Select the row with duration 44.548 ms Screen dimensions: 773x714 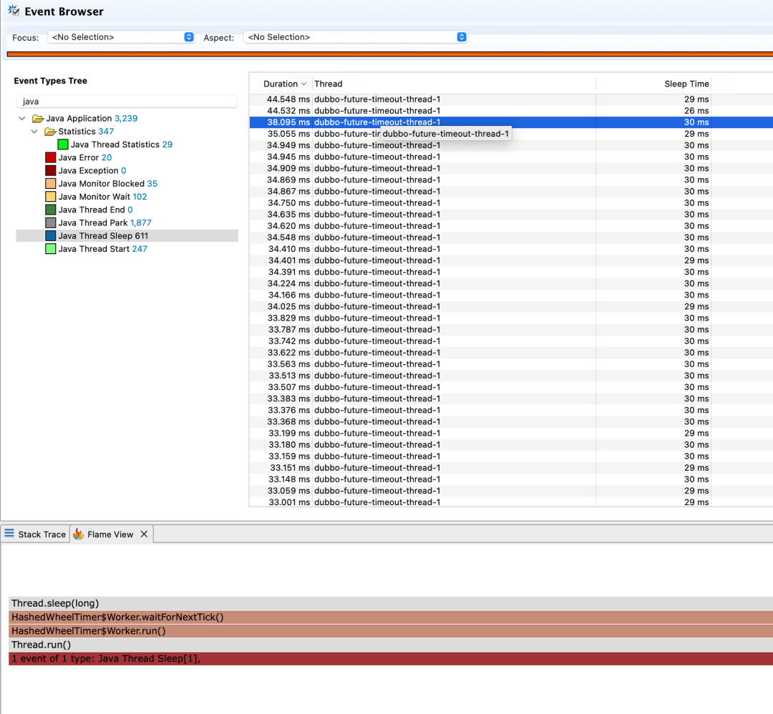click(x=511, y=99)
